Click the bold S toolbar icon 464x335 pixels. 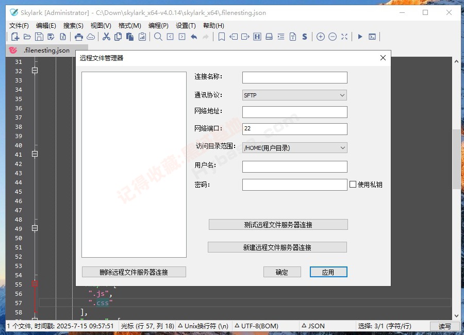pyautogui.click(x=305, y=37)
